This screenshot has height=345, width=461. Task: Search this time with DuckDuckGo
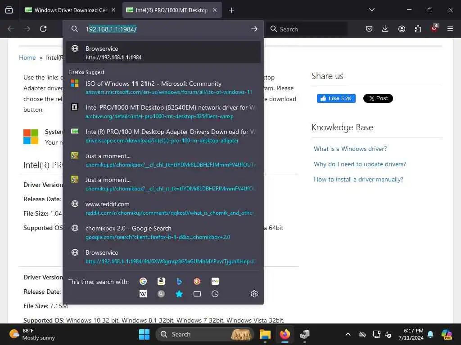[x=197, y=281]
